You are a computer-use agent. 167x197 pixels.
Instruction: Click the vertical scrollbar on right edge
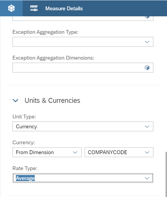coord(166,174)
